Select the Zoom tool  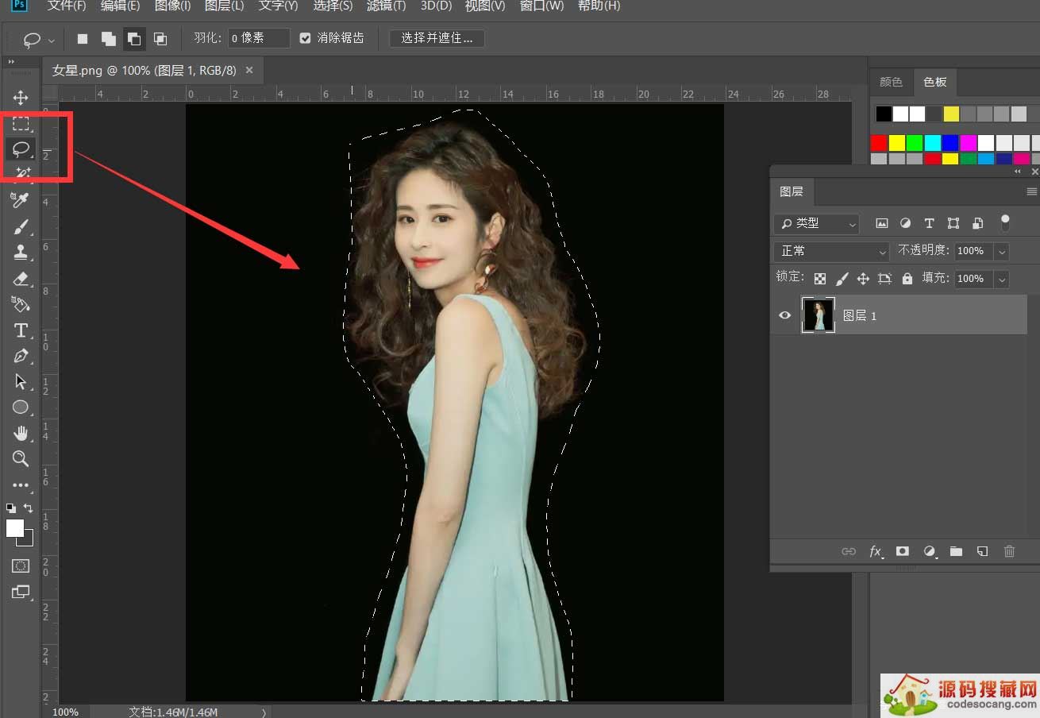pos(21,458)
